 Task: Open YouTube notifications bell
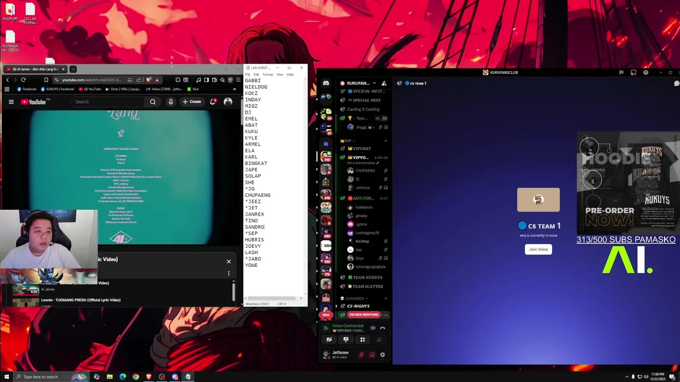click(x=213, y=101)
